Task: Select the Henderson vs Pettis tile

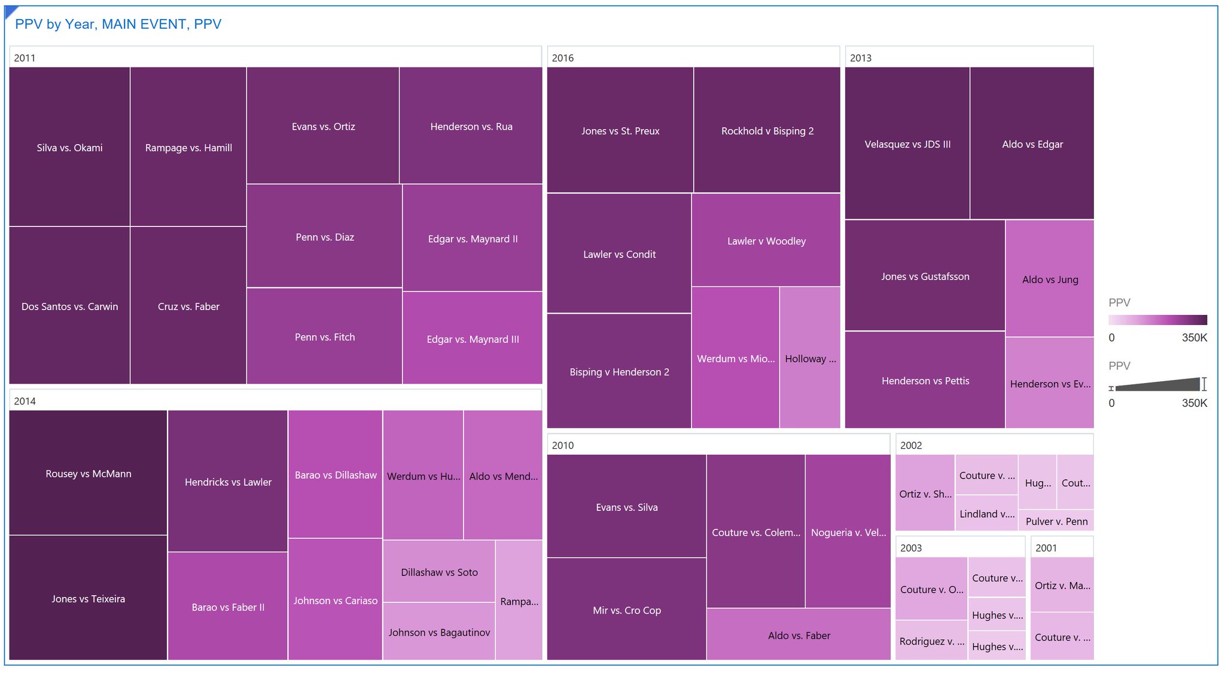Action: 925,380
